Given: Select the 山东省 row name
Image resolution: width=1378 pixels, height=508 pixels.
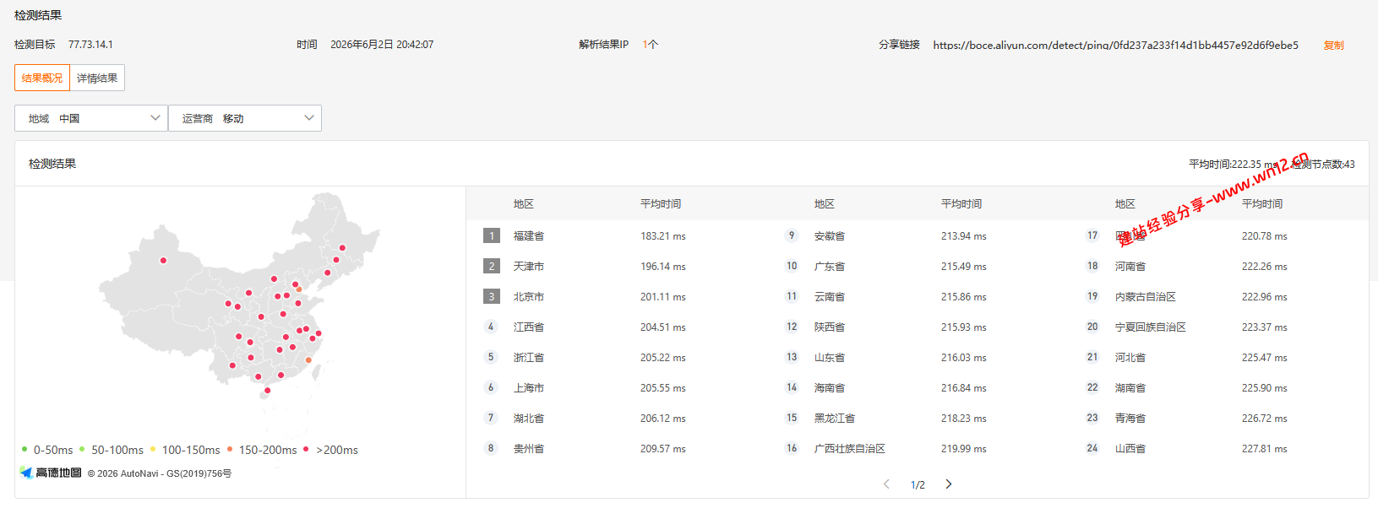Looking at the screenshot, I should point(830,358).
